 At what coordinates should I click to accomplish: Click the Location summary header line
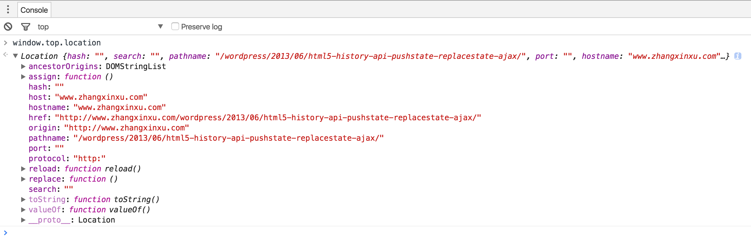click(x=375, y=56)
